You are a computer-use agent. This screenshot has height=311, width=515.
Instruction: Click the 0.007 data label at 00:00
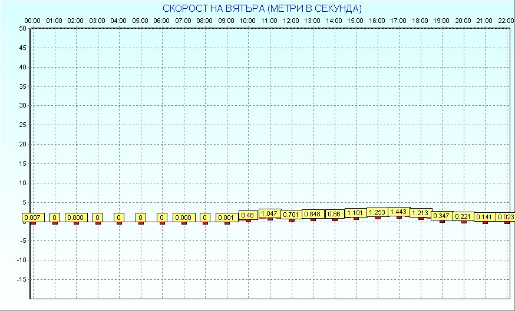click(x=32, y=218)
